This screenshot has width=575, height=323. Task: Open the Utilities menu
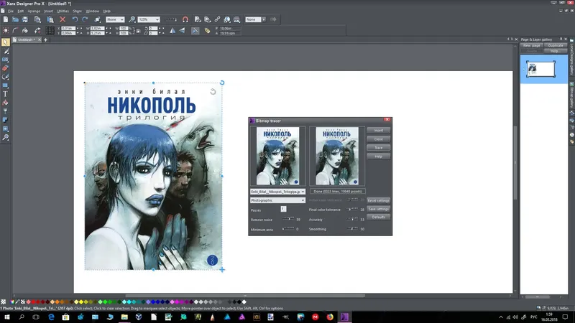pos(63,11)
